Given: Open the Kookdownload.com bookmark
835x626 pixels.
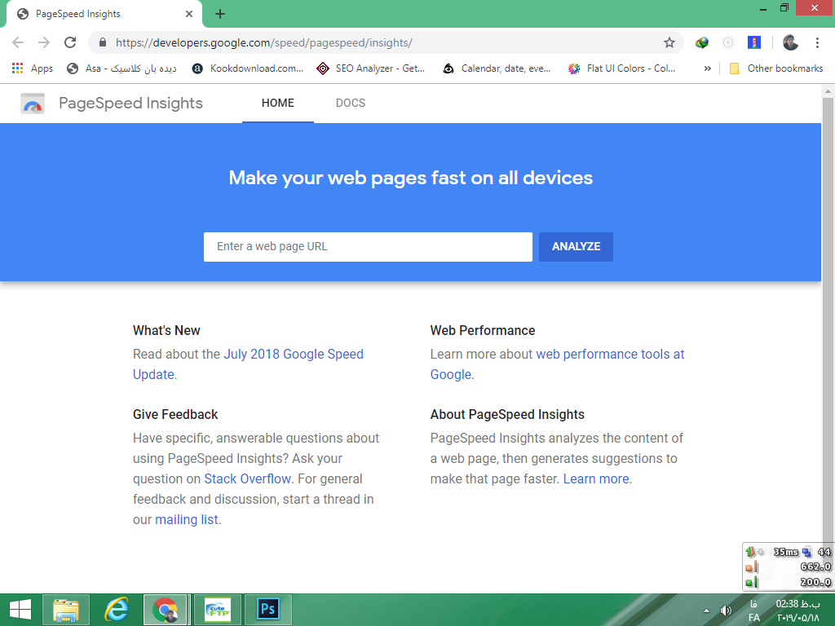Looking at the screenshot, I should pos(248,68).
